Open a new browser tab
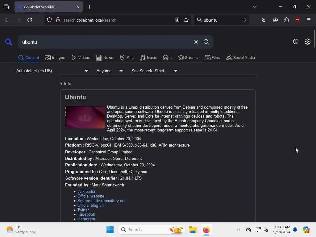Screen dimensions: 316x237 tap(89, 7)
